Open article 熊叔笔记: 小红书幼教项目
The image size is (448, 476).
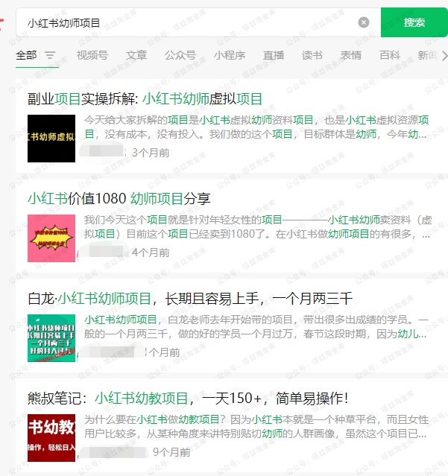(188, 399)
